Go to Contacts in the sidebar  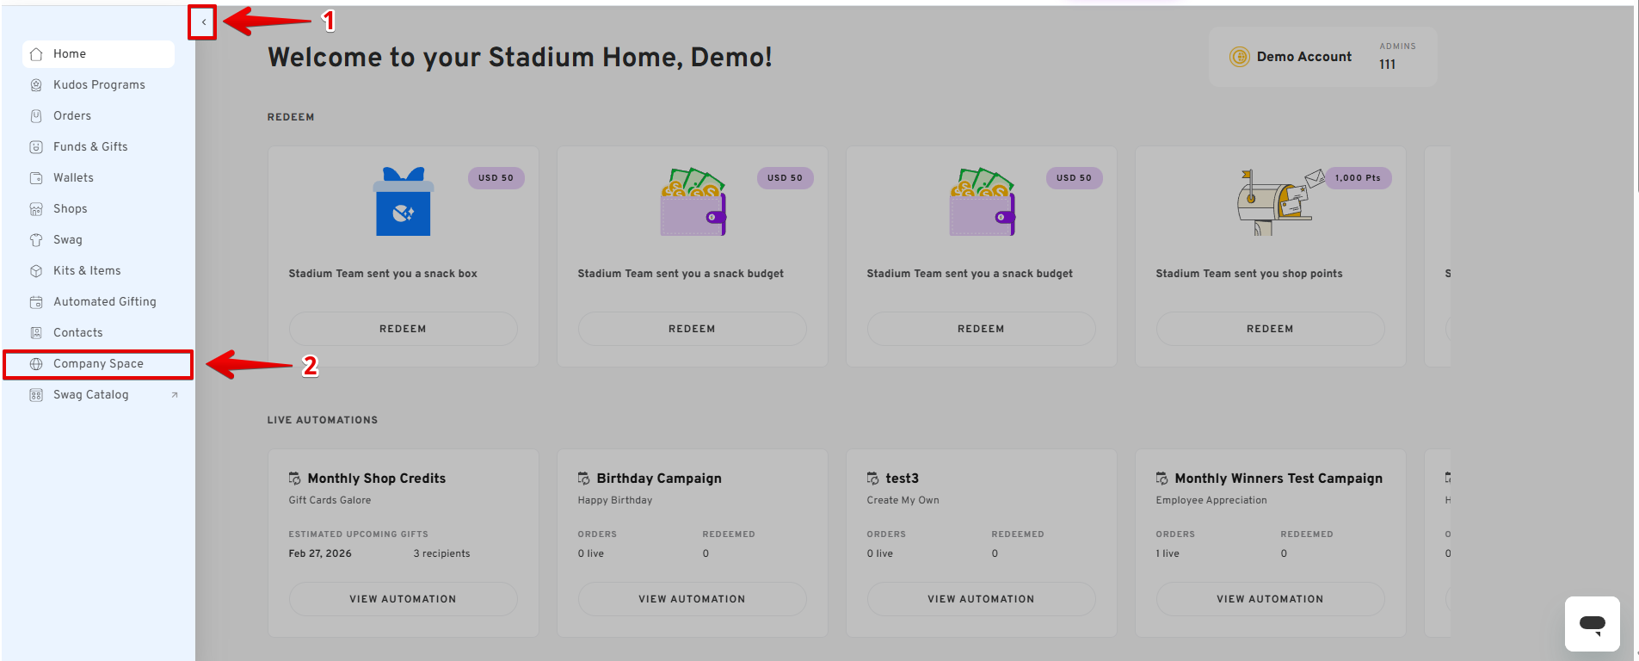[x=77, y=333]
